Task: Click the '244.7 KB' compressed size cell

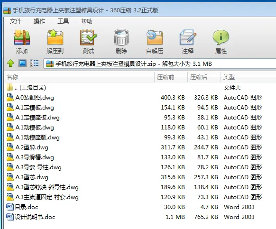Action: (206, 147)
